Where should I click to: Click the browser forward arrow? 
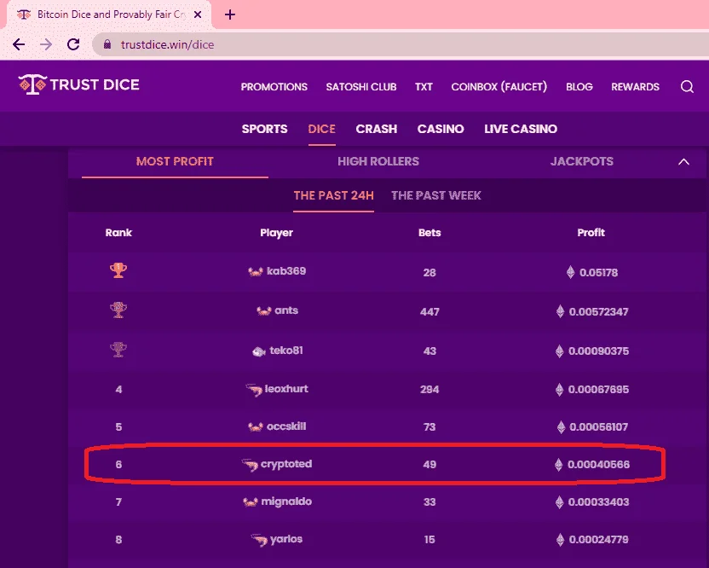coord(46,44)
